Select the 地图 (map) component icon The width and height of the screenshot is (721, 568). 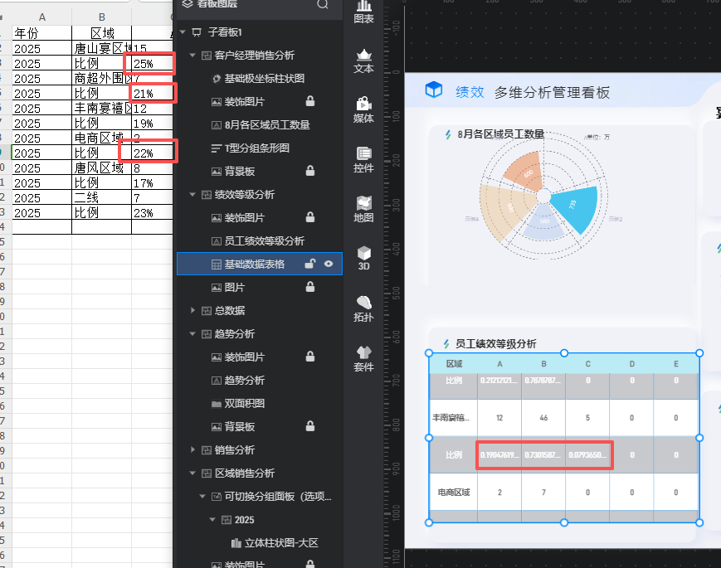[x=363, y=209]
